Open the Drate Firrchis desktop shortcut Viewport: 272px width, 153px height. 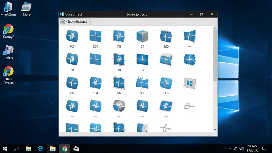[8, 75]
